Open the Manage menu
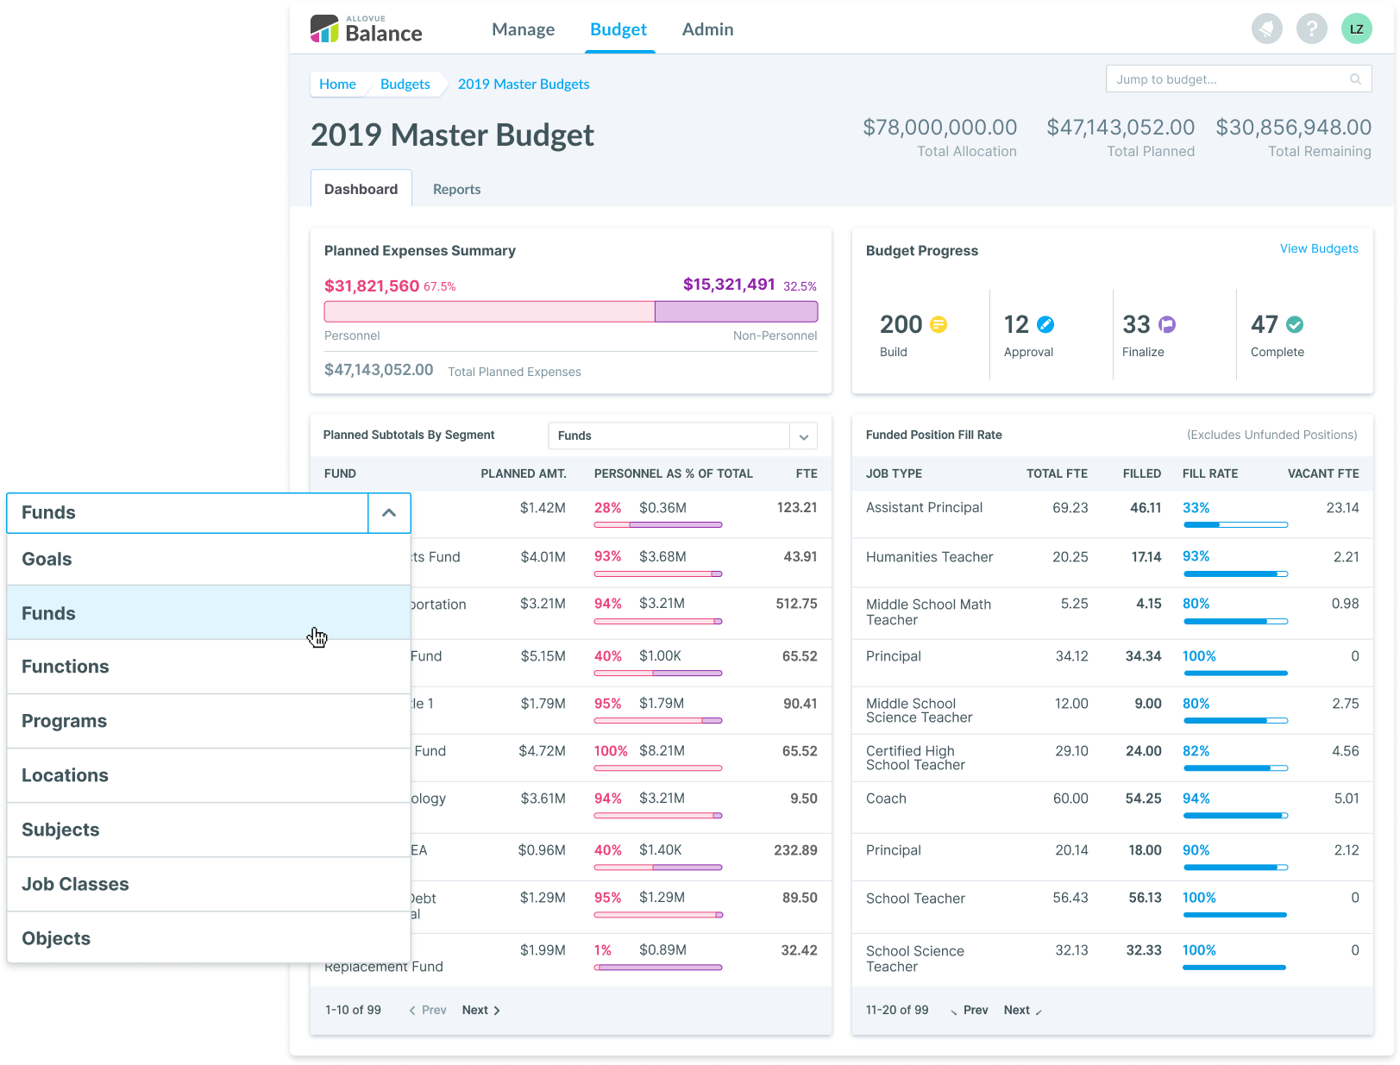 tap(523, 29)
